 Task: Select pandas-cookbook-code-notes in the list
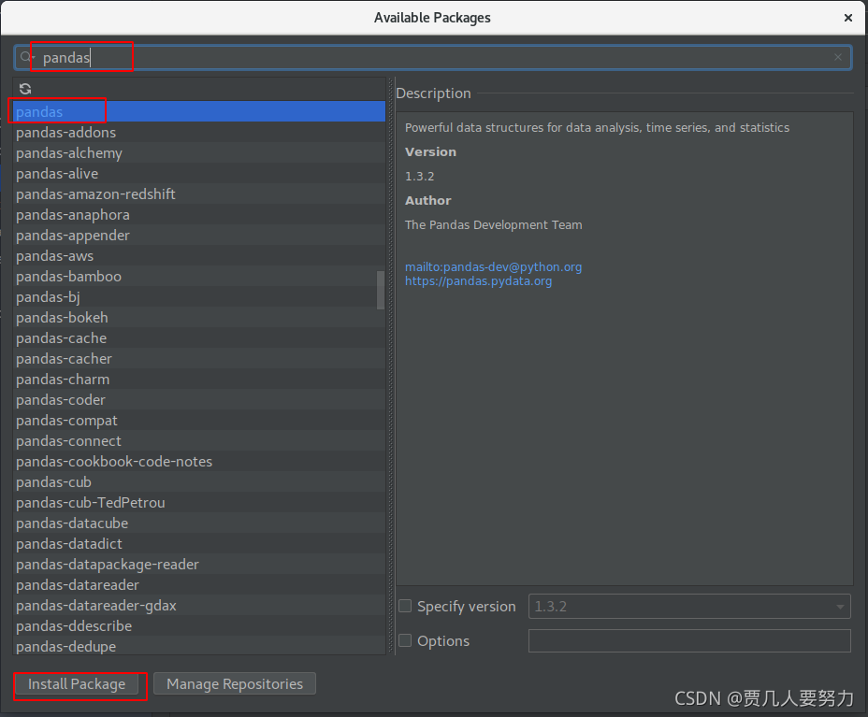199,462
